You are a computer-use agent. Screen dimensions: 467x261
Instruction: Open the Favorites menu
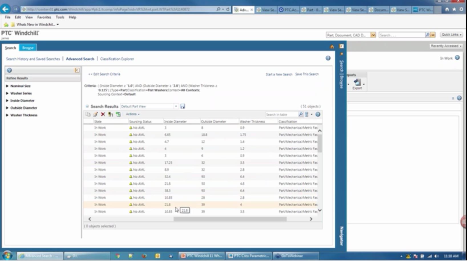44,17
